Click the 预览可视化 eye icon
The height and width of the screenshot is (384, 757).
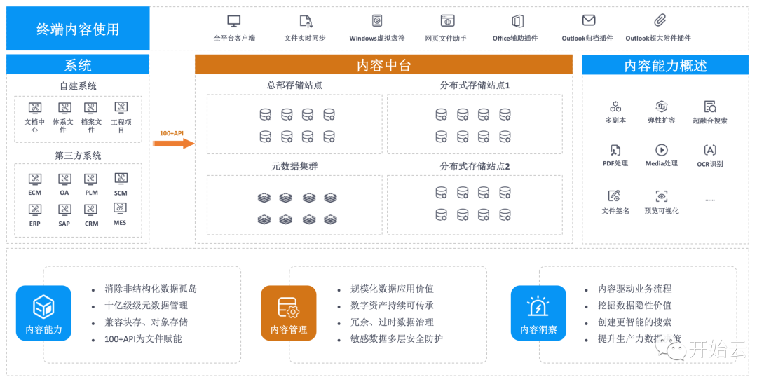pos(661,196)
